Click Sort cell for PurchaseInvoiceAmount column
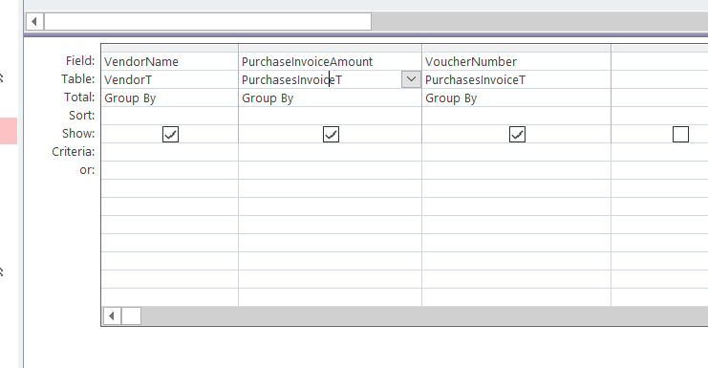The height and width of the screenshot is (368, 708). (330, 116)
